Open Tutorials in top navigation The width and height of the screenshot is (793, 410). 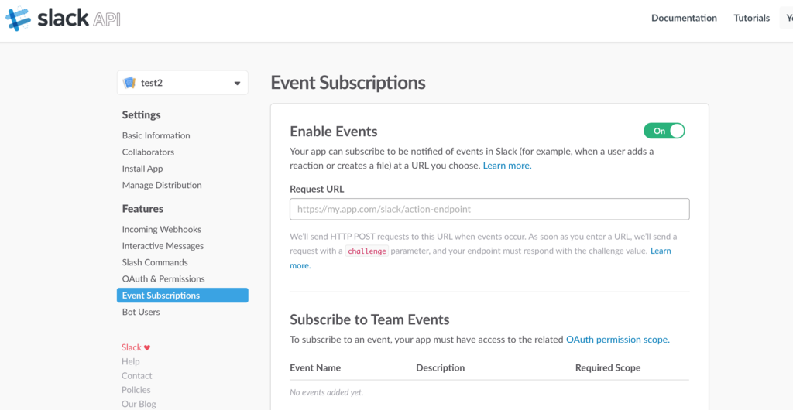751,18
